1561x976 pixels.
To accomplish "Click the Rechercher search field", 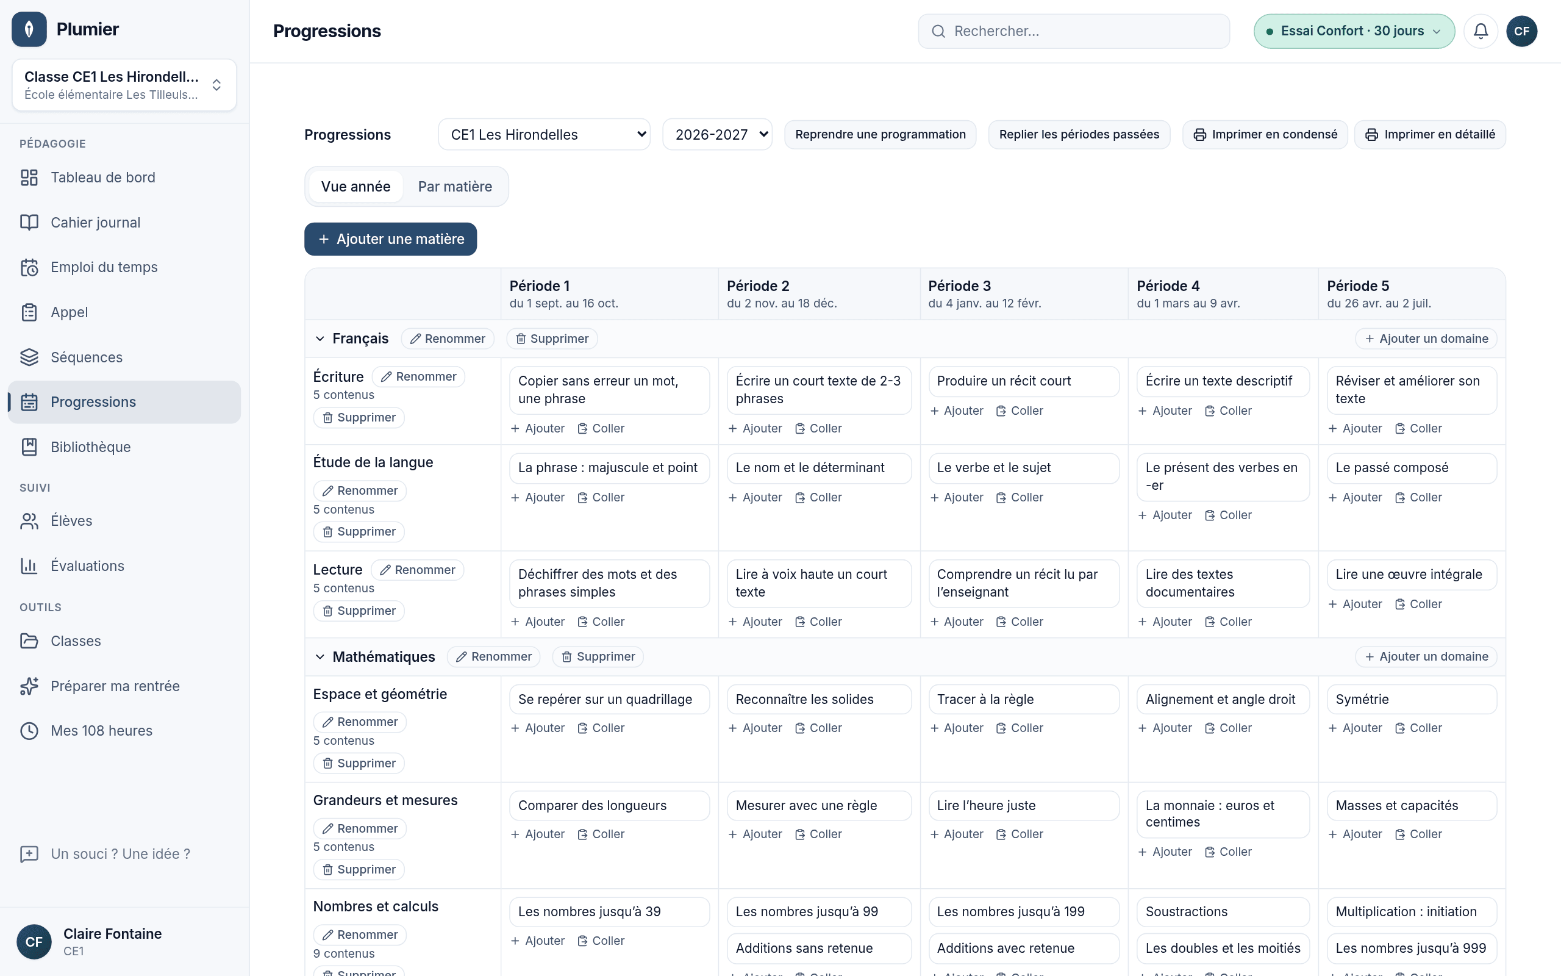I will point(1074,31).
